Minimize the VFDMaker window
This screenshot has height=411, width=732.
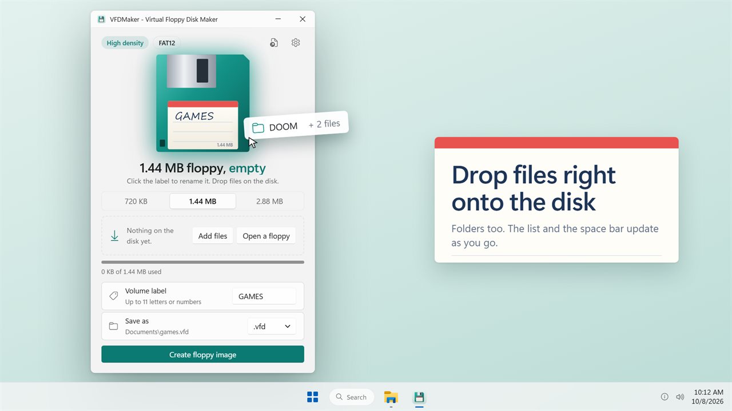pos(278,19)
